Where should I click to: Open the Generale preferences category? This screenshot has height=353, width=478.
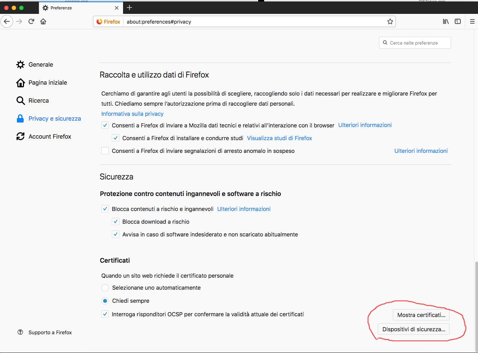pyautogui.click(x=35, y=64)
